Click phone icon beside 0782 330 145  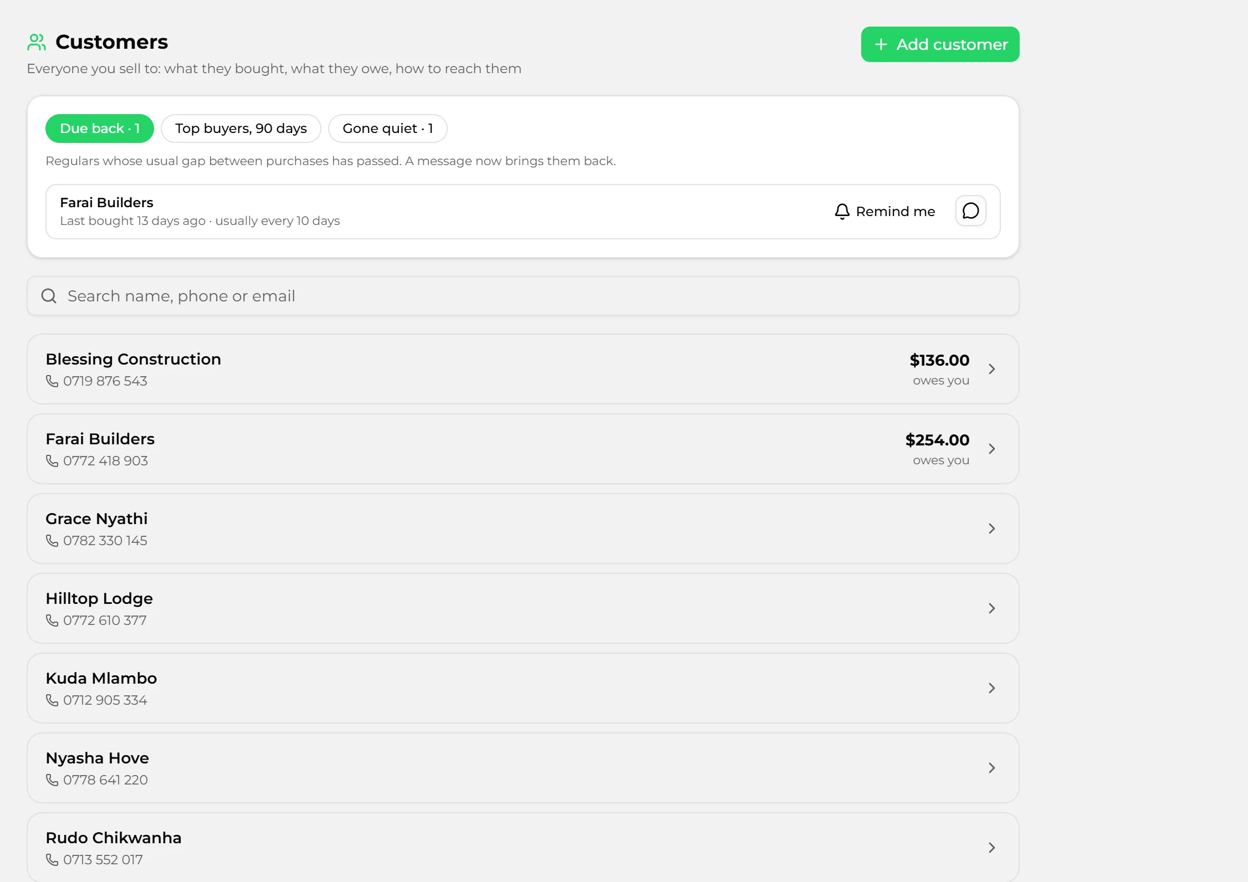[x=52, y=541]
